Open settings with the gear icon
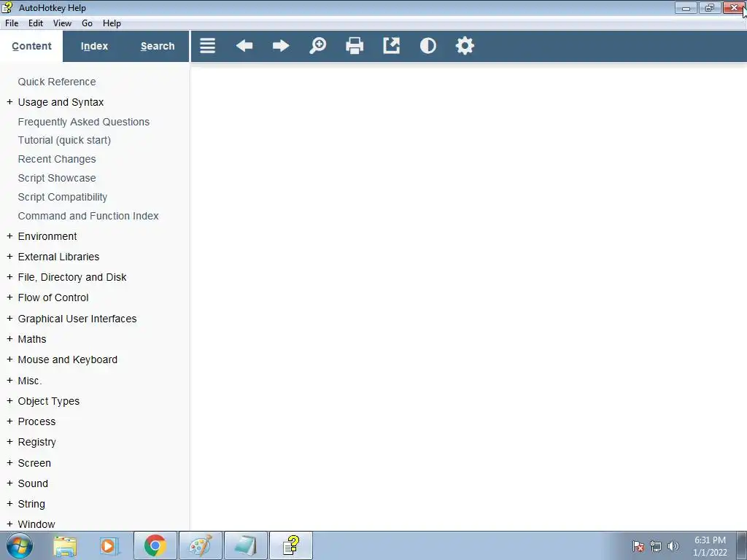The height and width of the screenshot is (560, 747). [465, 46]
